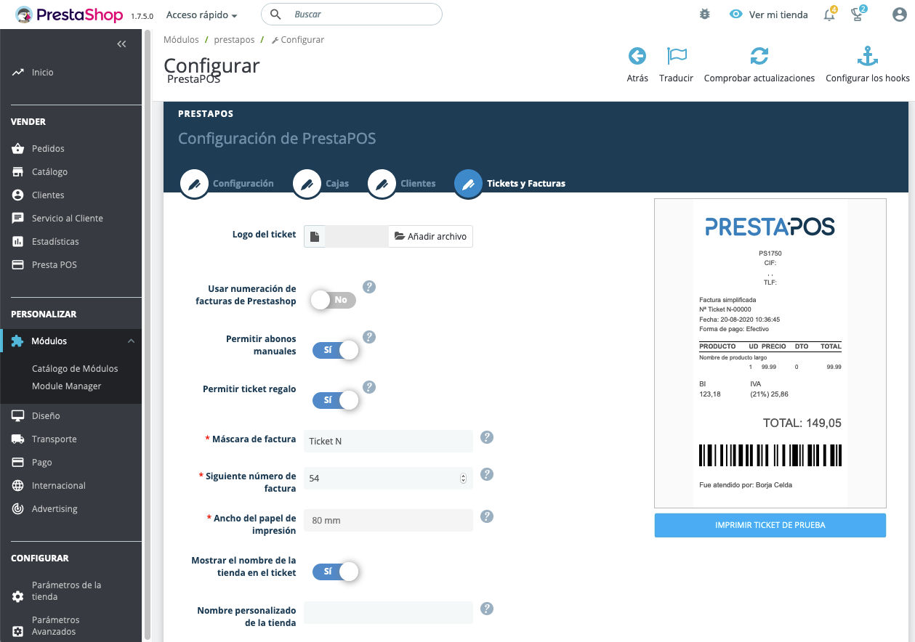This screenshot has height=642, width=915.
Task: Enable Usar numeración de facturas de Prestashop
Action: point(334,300)
